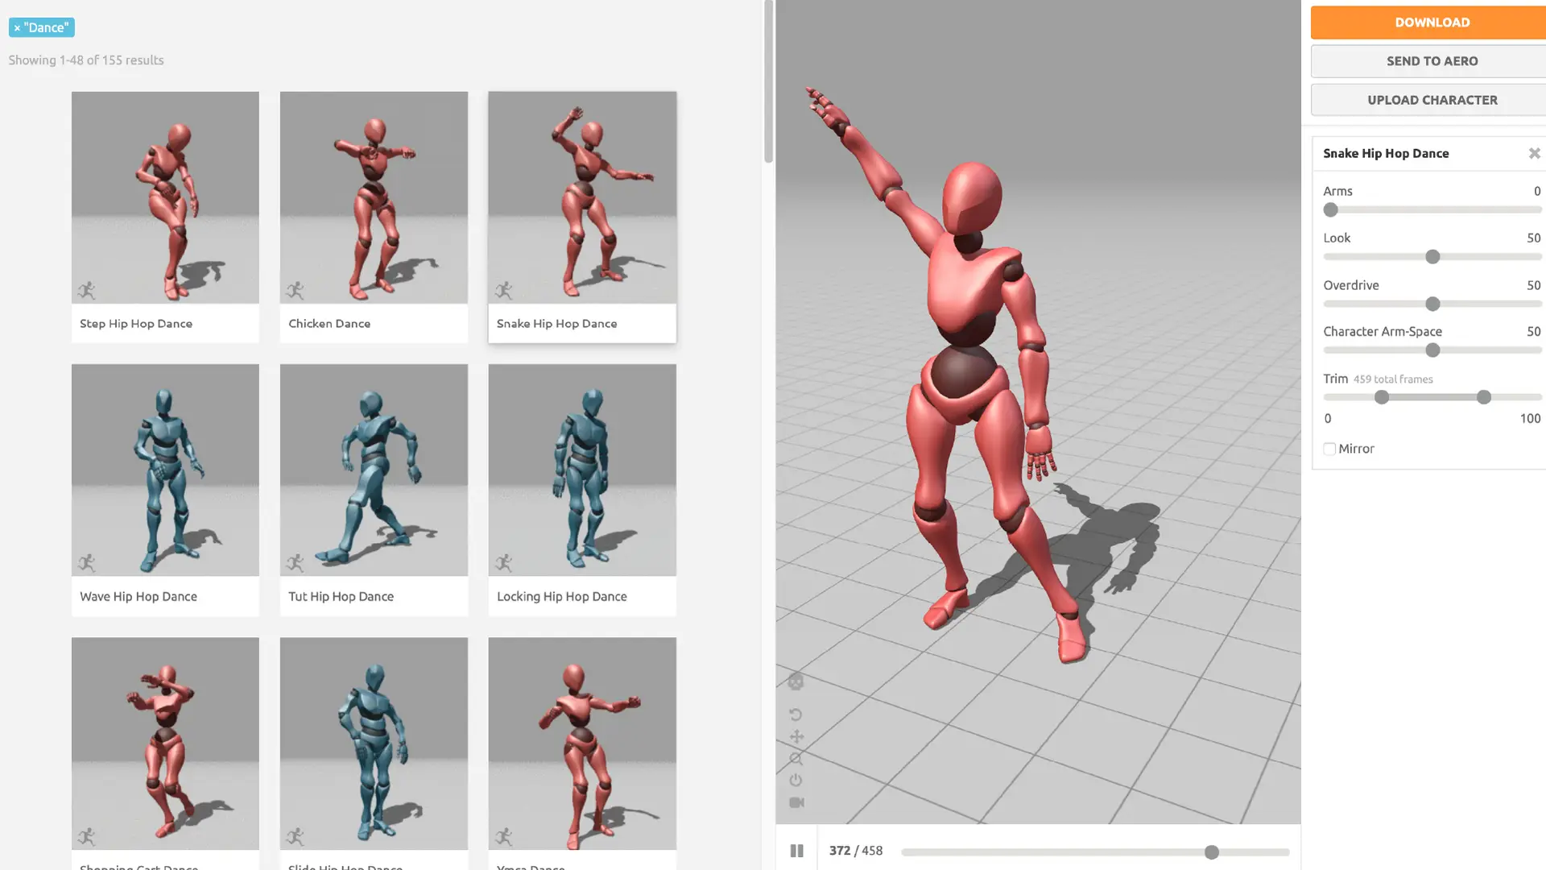Select the Locking Hip Hop Dance thumbnail
Screen dimensions: 1546x870
click(x=581, y=470)
